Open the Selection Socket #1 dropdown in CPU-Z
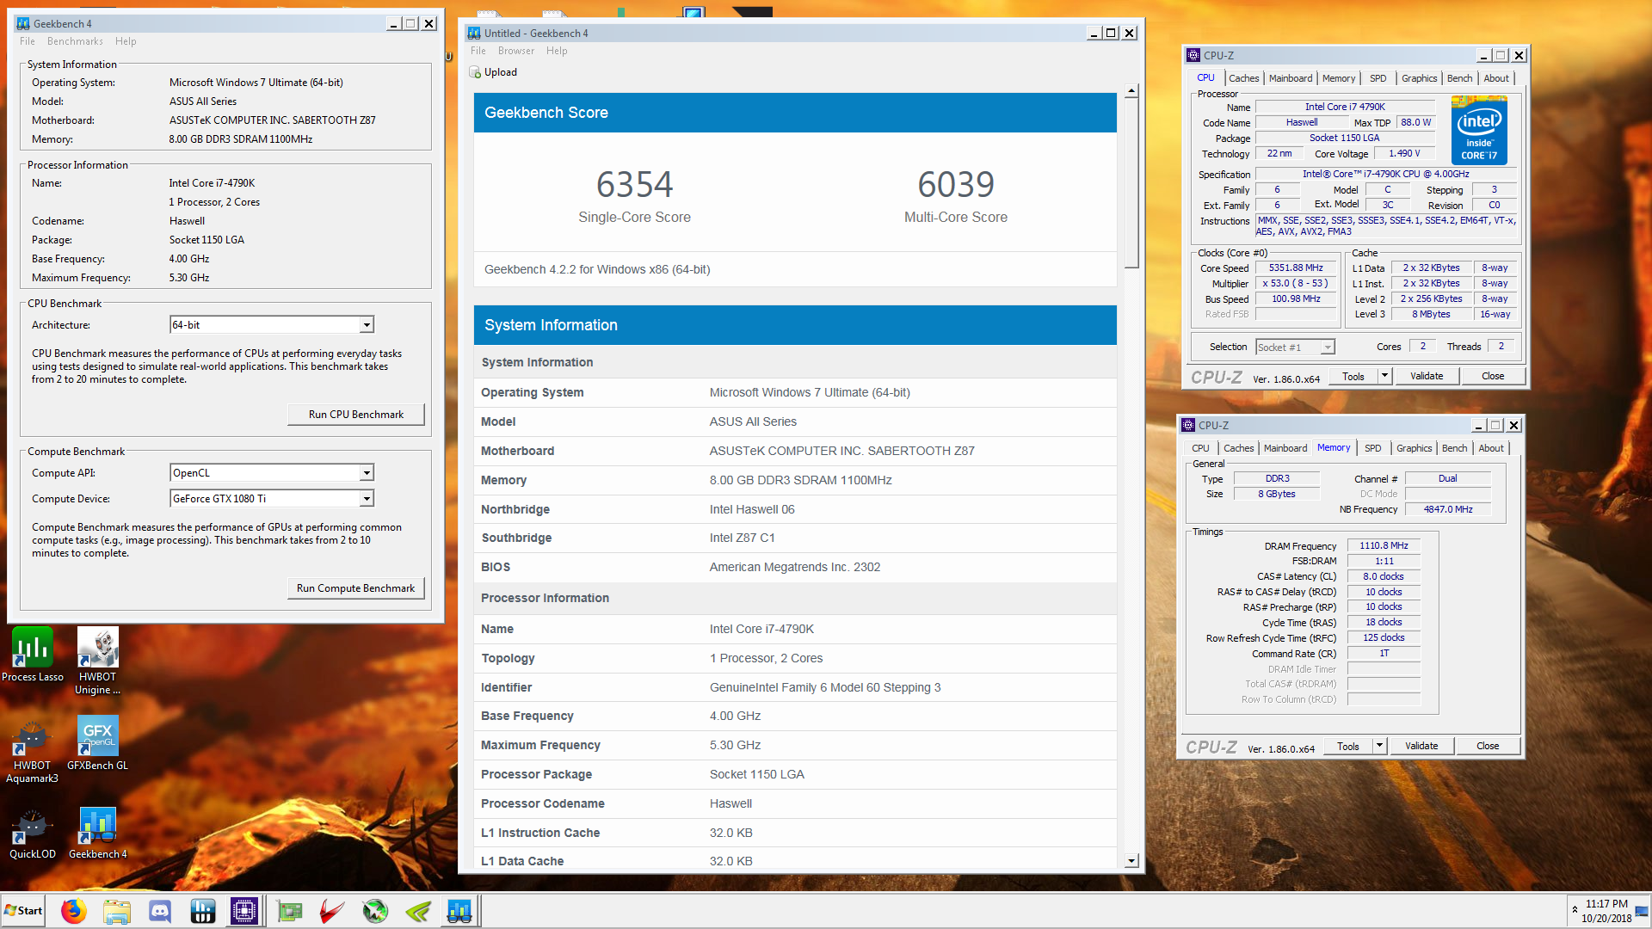The image size is (1652, 929). (x=1328, y=348)
